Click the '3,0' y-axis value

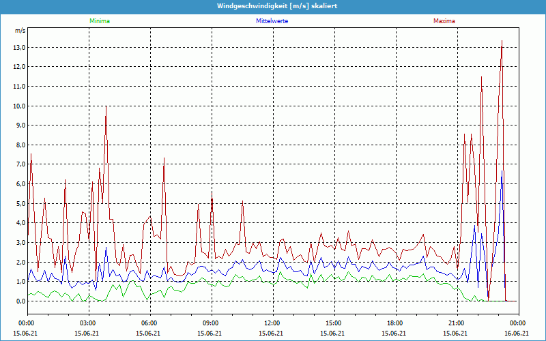[21, 243]
